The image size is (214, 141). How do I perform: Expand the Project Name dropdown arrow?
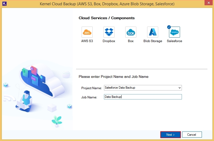pos(180,88)
